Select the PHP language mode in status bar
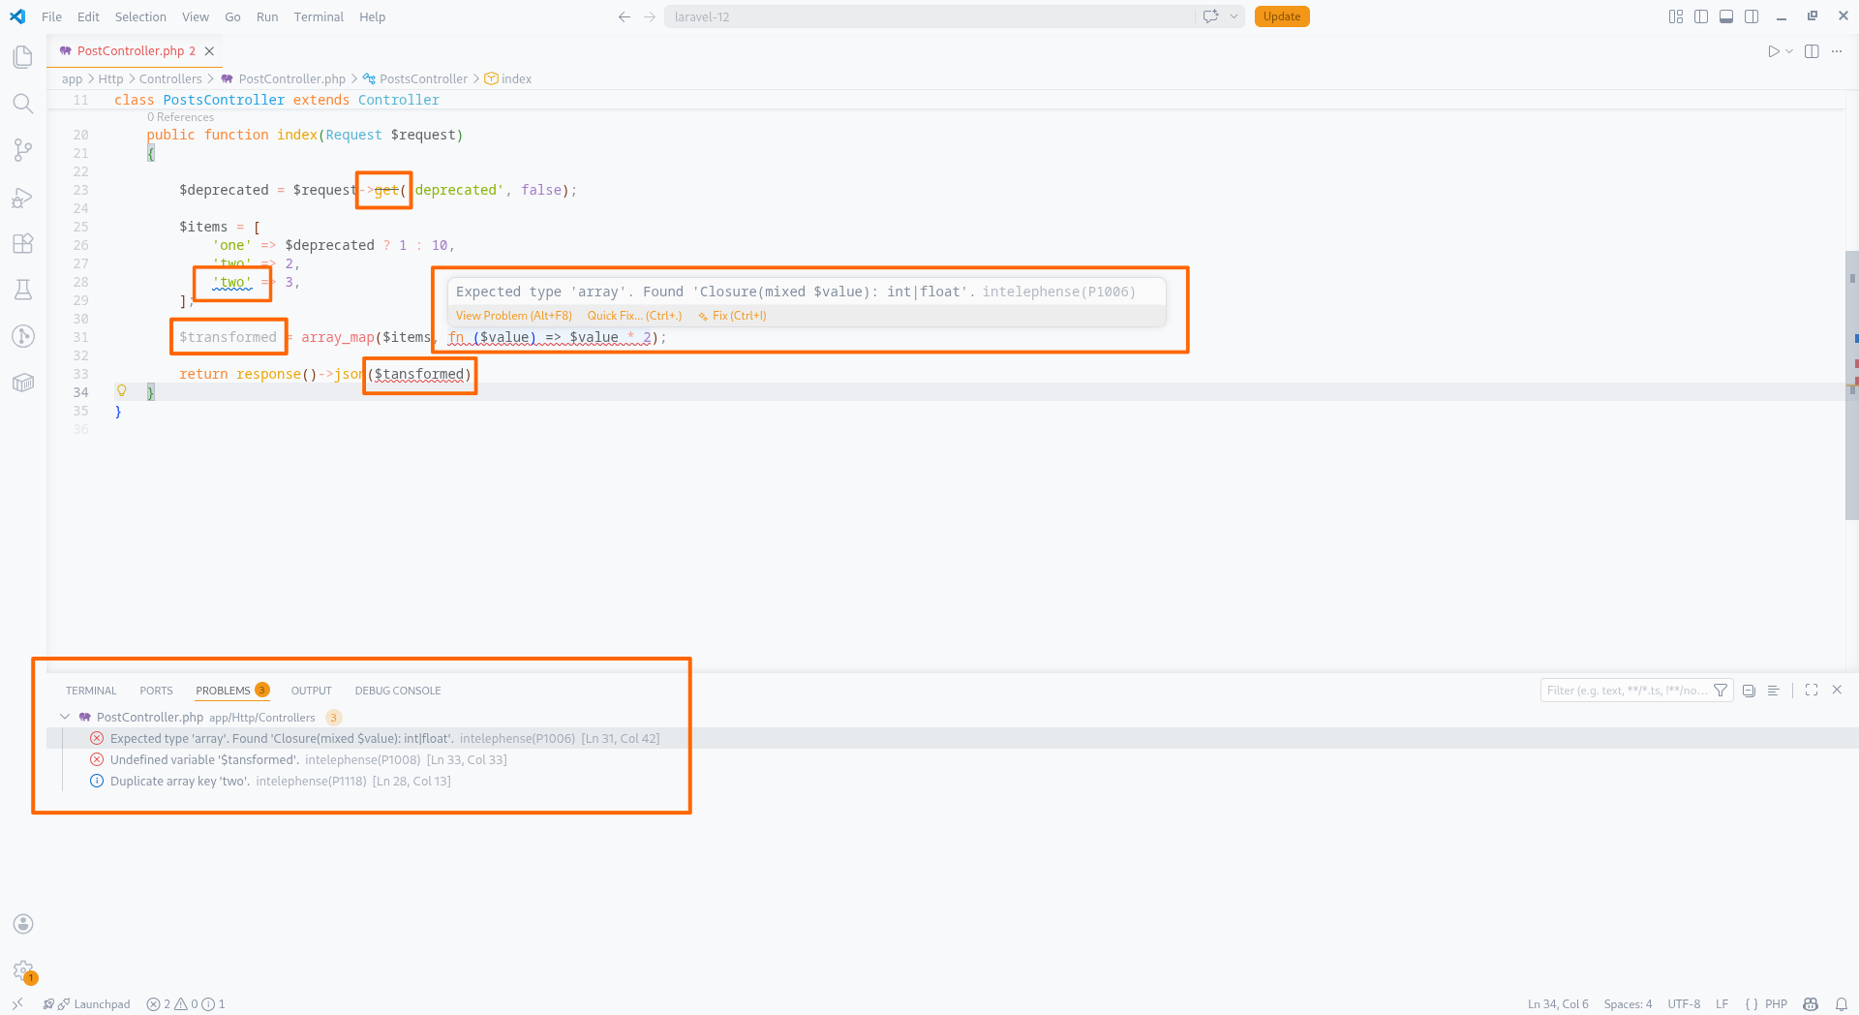Viewport: 1859px width, 1015px height. pos(1776,1004)
